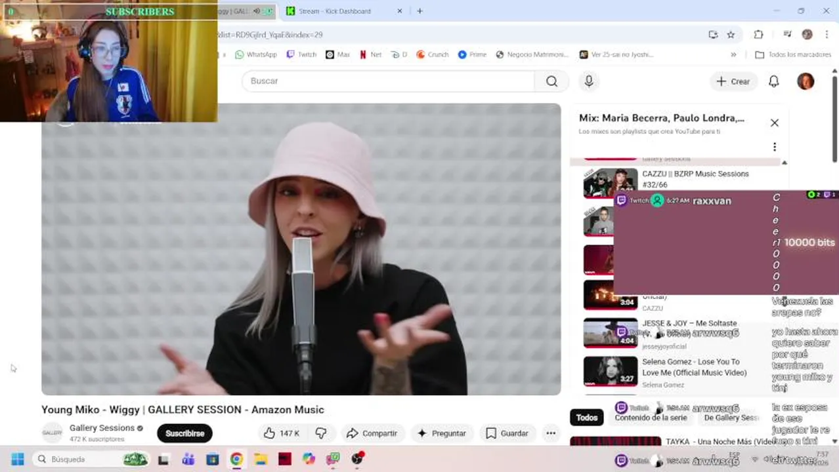Select De Gallery Sessions chip
The height and width of the screenshot is (472, 839).
[731, 418]
